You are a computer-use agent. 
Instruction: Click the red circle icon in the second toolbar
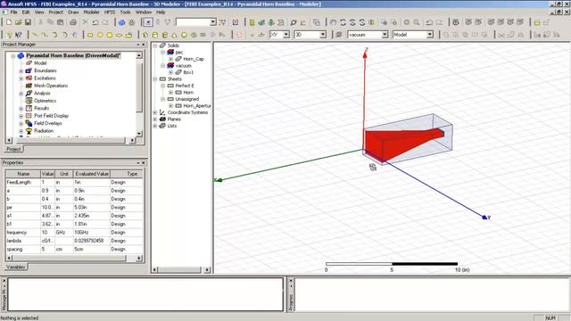(x=239, y=35)
